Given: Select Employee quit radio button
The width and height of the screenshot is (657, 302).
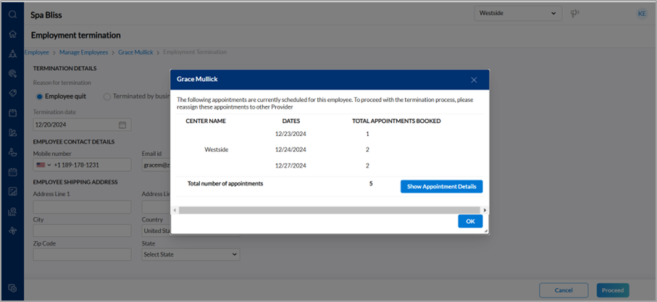Looking at the screenshot, I should 39,96.
